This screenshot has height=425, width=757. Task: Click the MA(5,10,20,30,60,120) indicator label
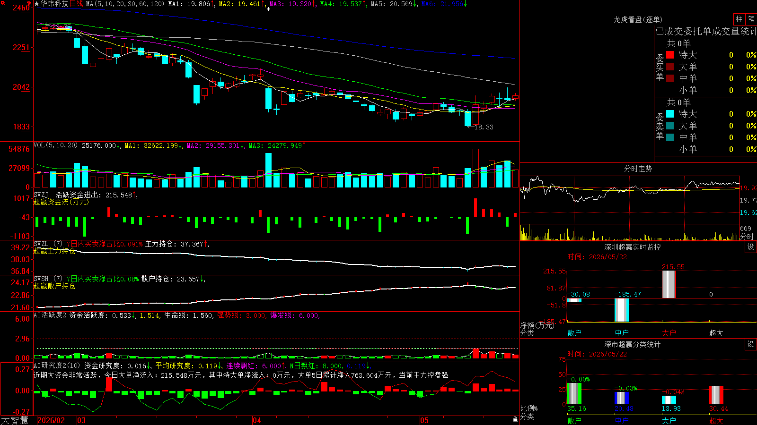[x=125, y=4]
